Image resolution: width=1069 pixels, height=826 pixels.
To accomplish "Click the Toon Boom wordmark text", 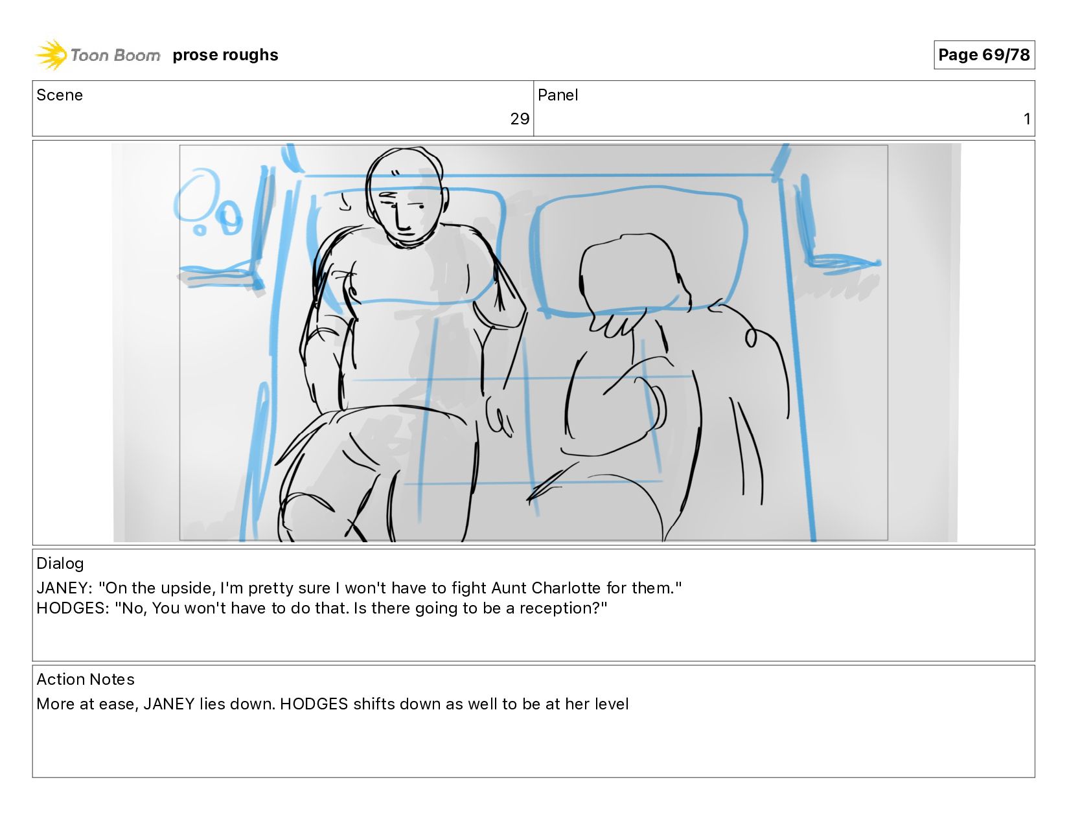I will 115,55.
